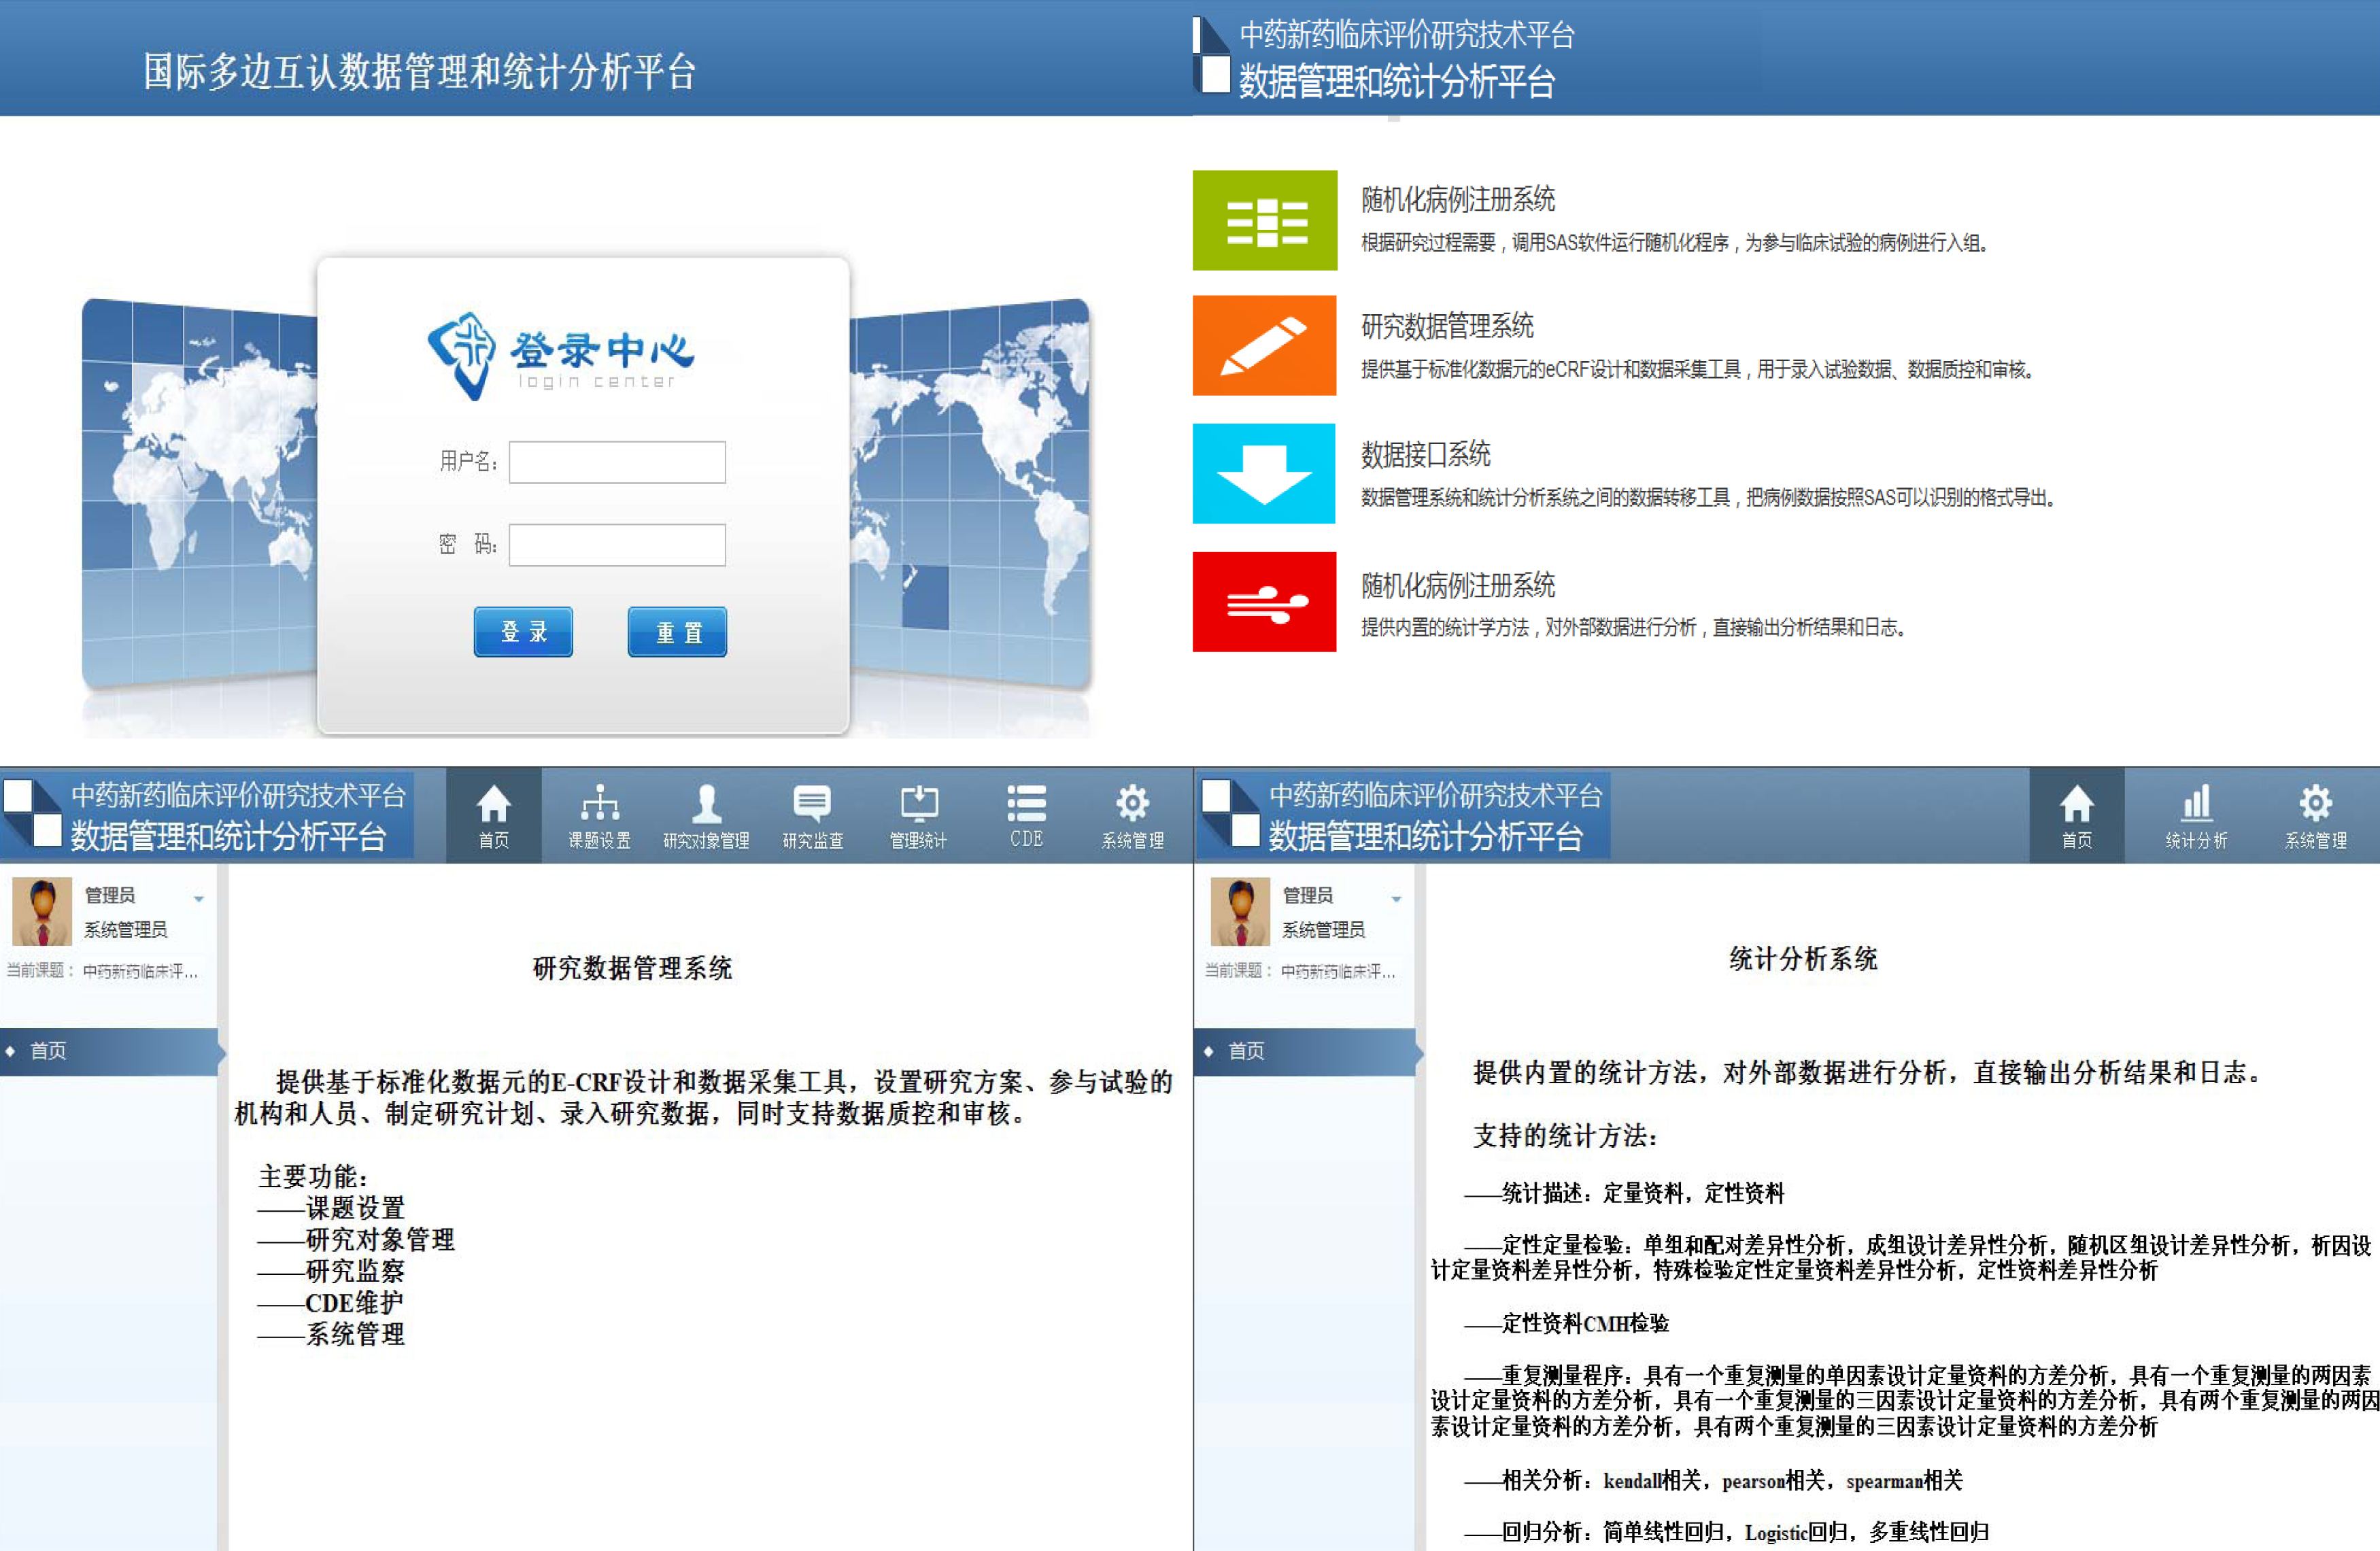Open the orange pencil research data management icon

click(x=1264, y=345)
